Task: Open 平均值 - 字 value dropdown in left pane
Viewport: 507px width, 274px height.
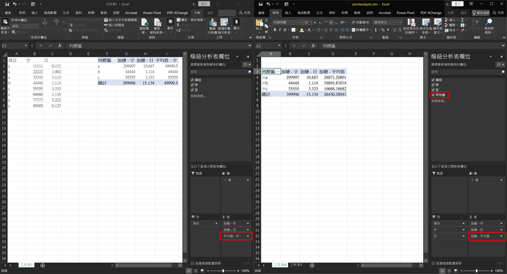Action: (248, 236)
